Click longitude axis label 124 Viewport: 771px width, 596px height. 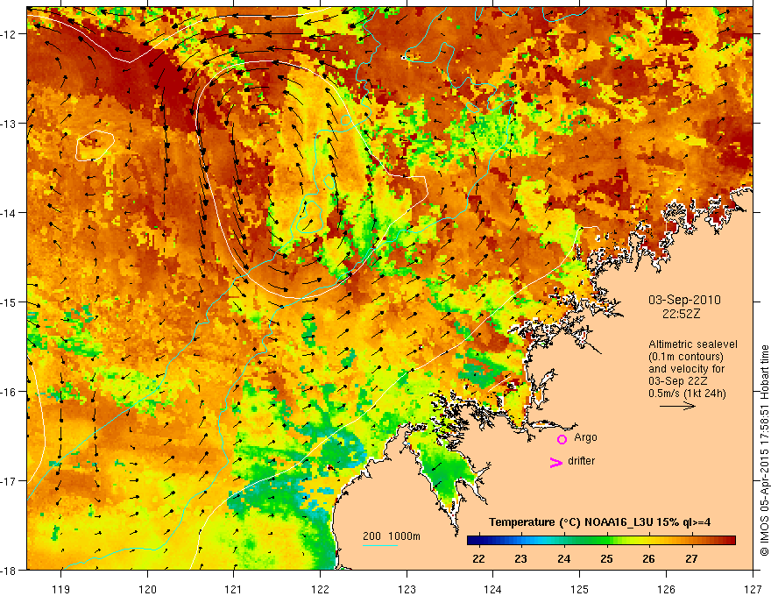493,589
